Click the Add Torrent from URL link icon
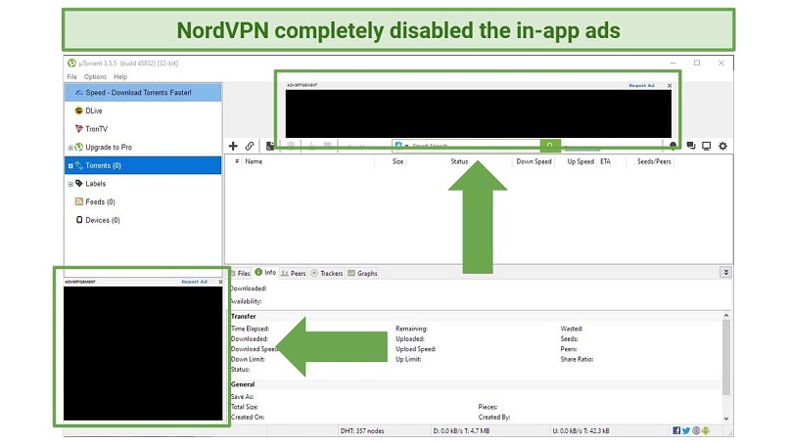 click(x=250, y=146)
